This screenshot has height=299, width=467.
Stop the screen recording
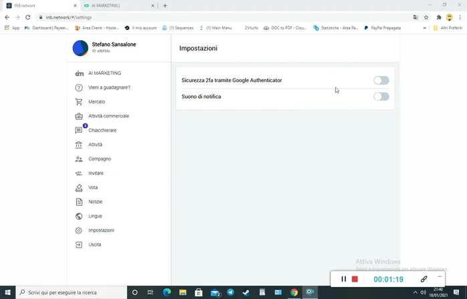tap(355, 279)
